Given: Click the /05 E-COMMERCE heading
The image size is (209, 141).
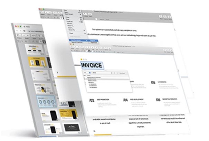Looking at the screenshot, I should point(158,83).
